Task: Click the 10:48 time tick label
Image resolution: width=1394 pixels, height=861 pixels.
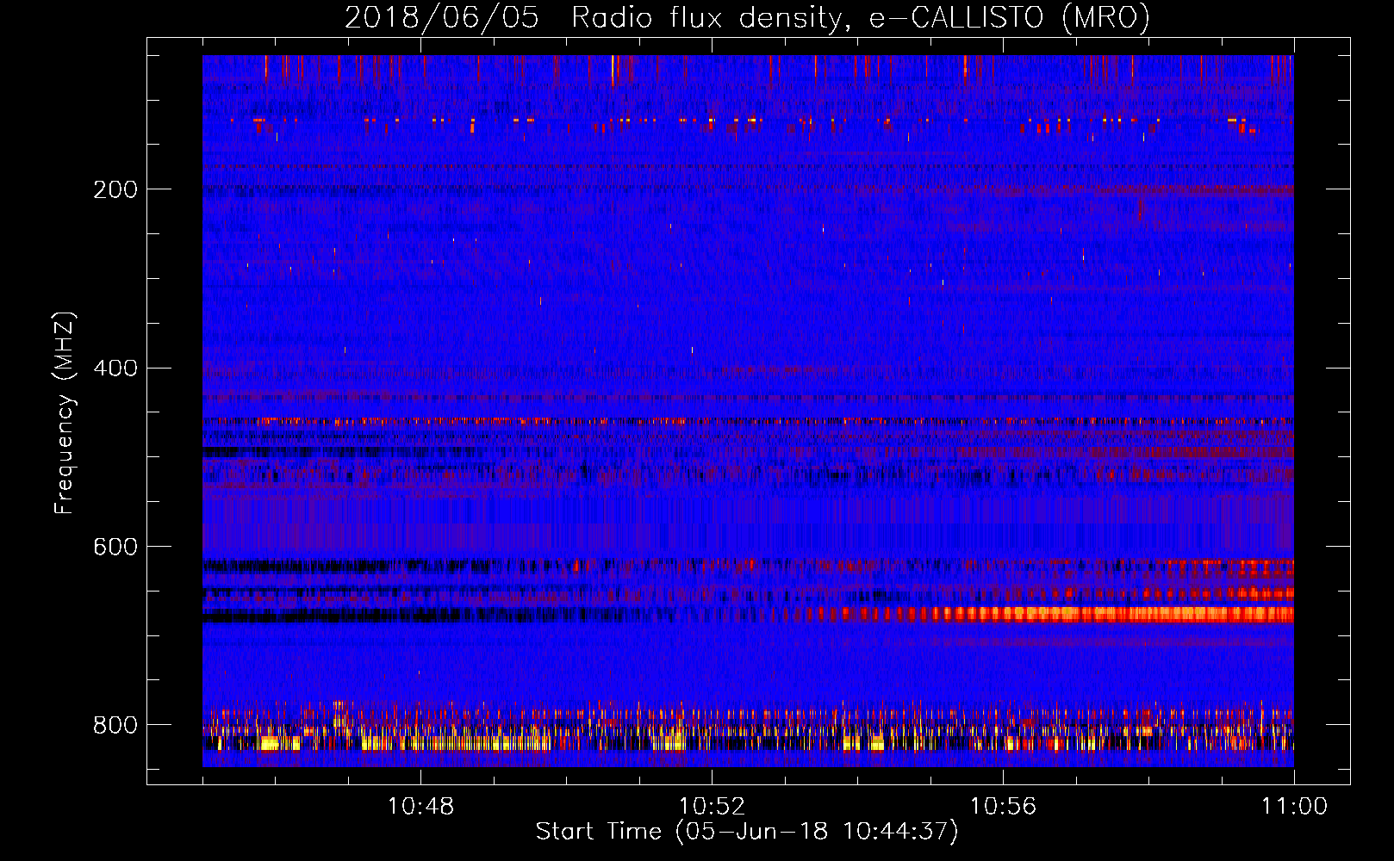Action: coord(420,807)
